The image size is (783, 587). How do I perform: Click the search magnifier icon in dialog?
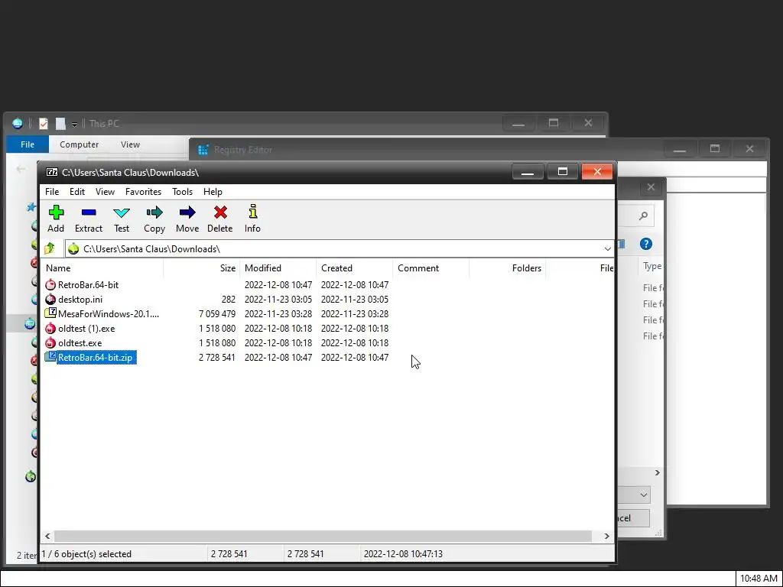643,216
